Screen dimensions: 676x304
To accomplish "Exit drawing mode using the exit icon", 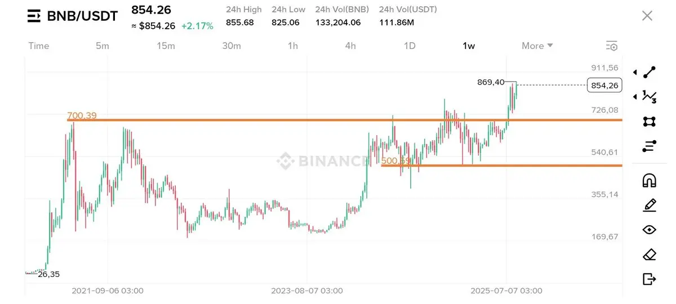I will (650, 279).
